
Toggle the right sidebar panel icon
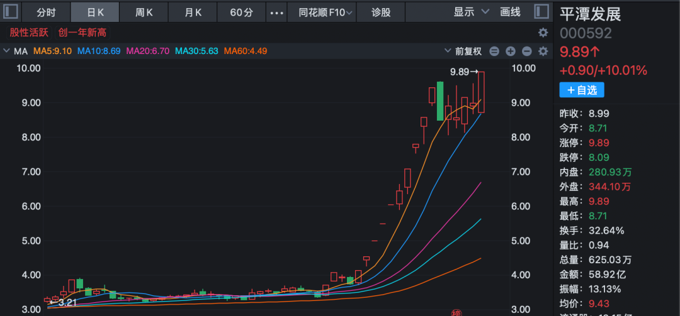[x=541, y=12]
